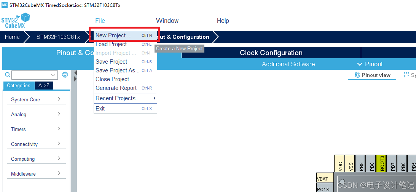Open the Window menu
416x192 pixels.
pyautogui.click(x=167, y=21)
